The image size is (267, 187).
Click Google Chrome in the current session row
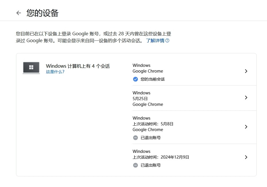point(148,71)
